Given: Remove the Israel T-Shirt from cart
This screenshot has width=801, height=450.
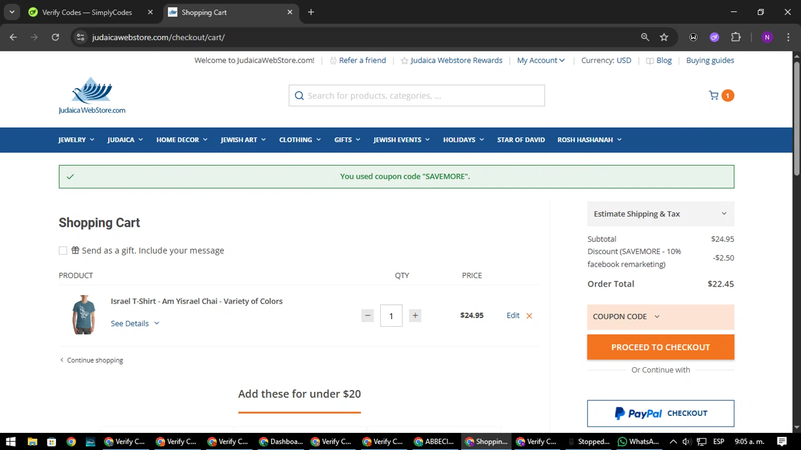Looking at the screenshot, I should 529,316.
